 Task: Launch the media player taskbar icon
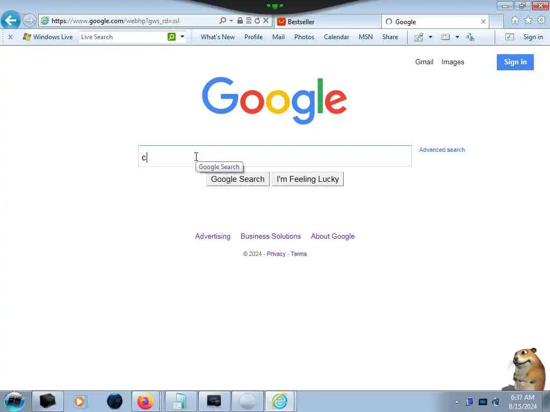coord(79,401)
